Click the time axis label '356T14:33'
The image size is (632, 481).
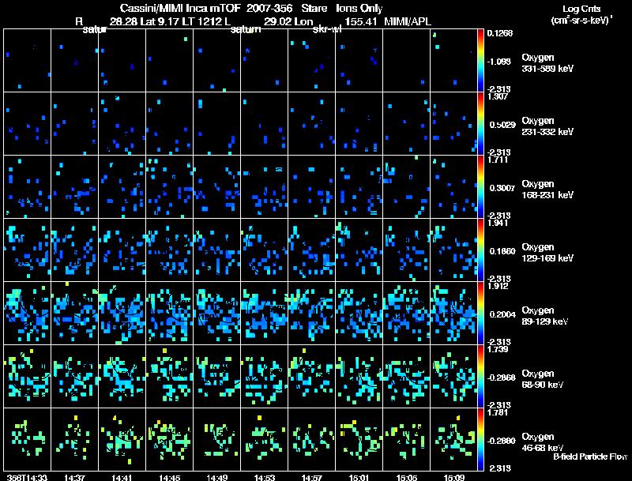click(27, 477)
